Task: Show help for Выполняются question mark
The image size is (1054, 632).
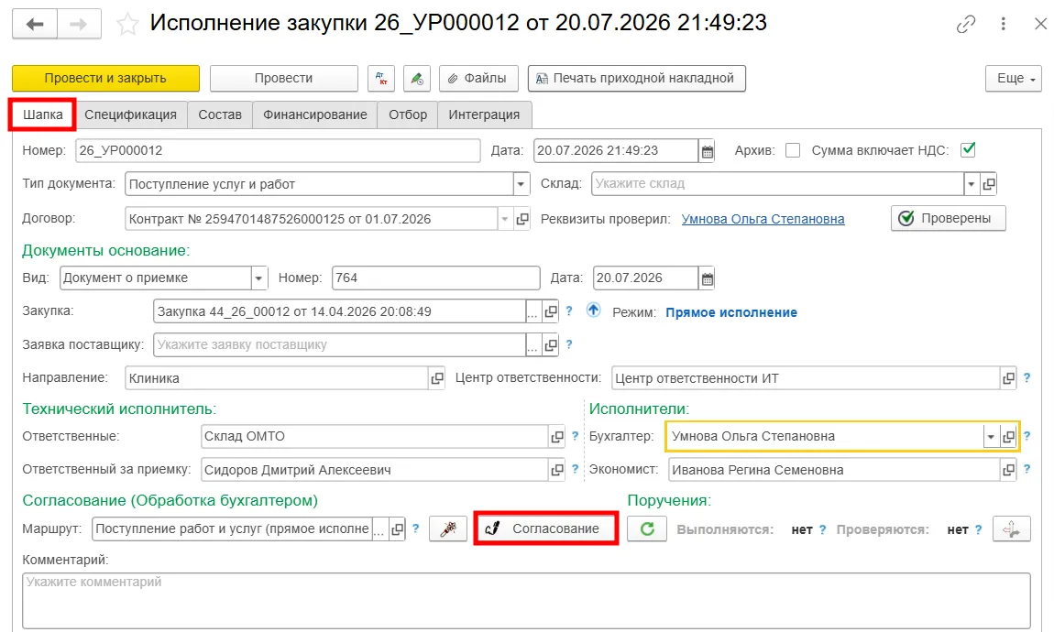Action: point(822,529)
